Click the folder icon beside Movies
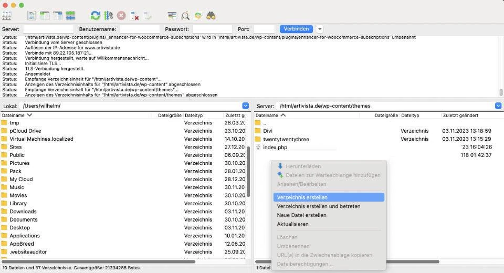Viewport: 504px width, 273px height. click(4, 195)
